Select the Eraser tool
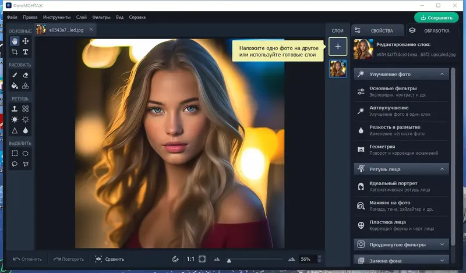This screenshot has height=273, width=466. [26, 75]
